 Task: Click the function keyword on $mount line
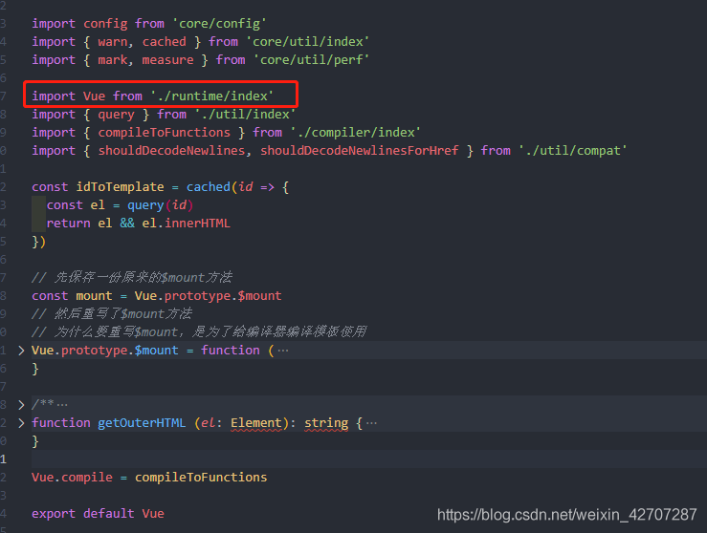231,351
